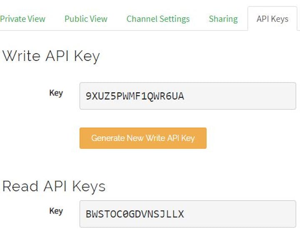This screenshot has height=231, width=300.
Task: Regenerate the write key using orange button
Action: (143, 138)
